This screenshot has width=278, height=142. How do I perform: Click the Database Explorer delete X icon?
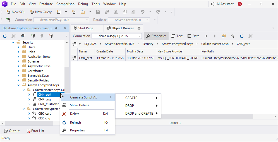13,36
